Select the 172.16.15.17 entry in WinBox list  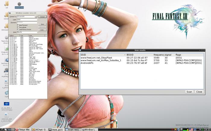[28, 39]
